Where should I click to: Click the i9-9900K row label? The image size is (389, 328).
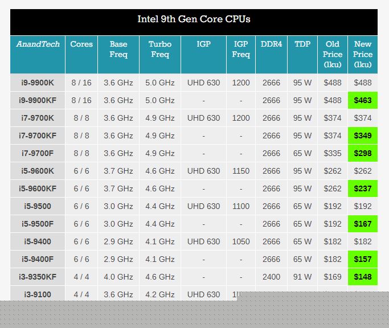(x=38, y=83)
